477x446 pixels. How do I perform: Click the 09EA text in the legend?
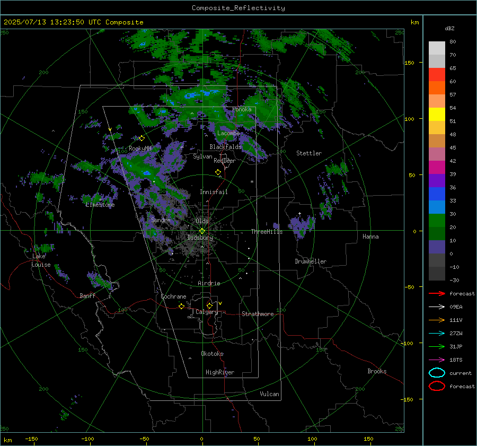(456, 307)
